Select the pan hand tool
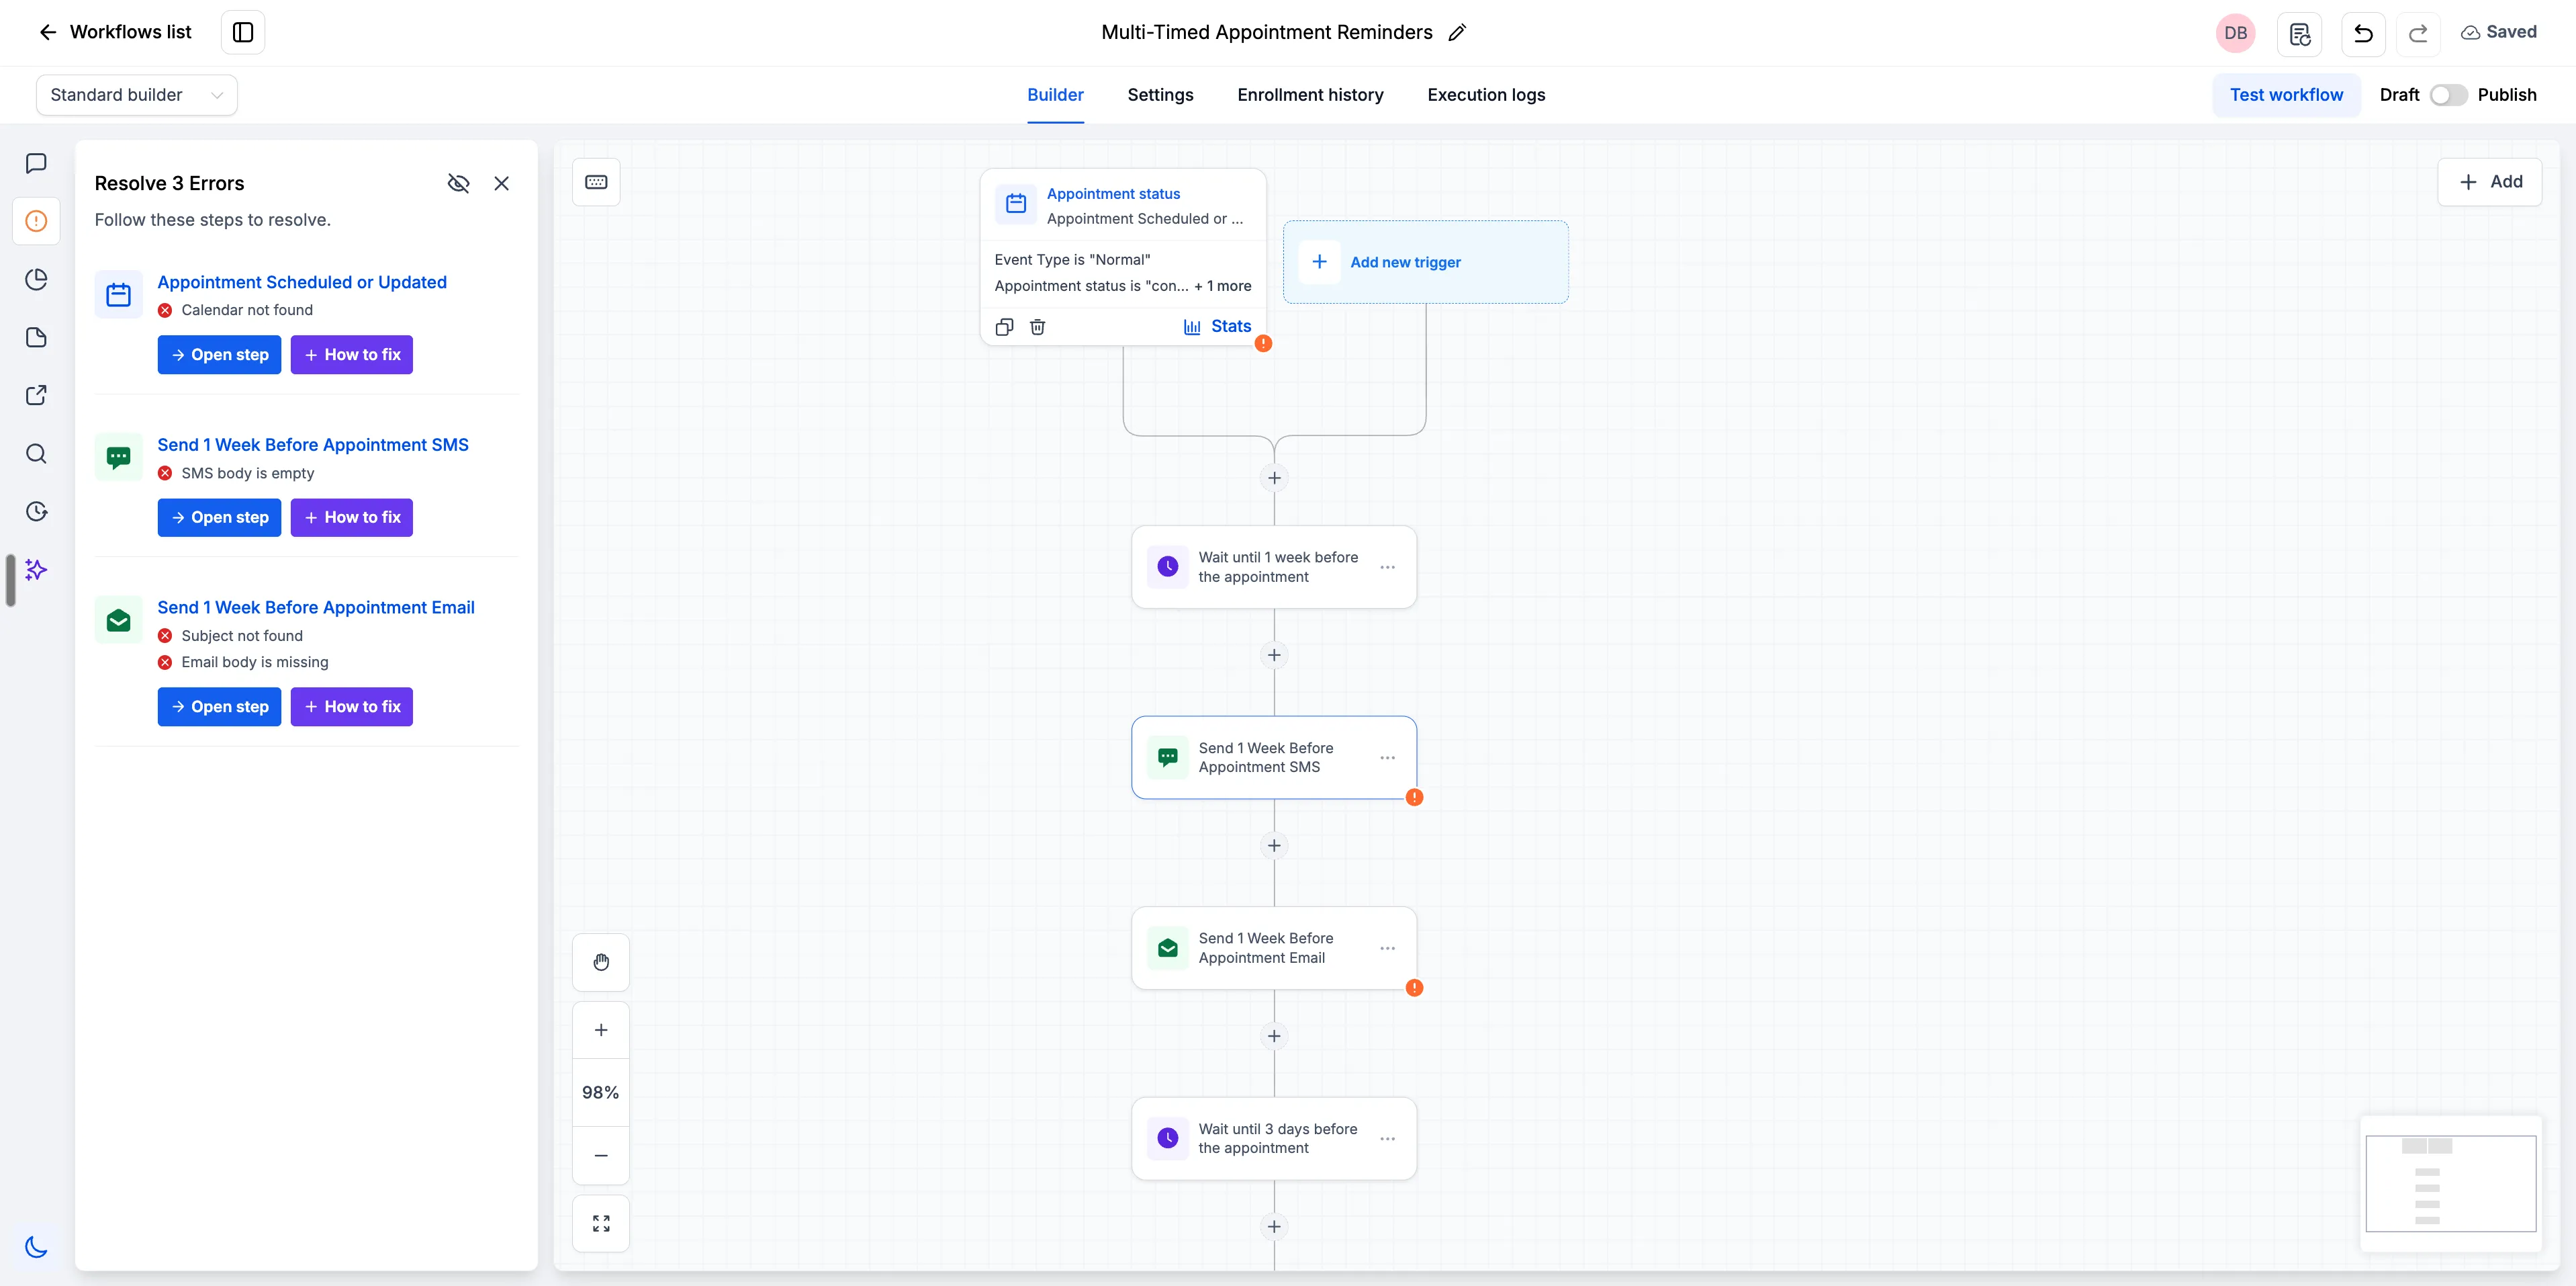This screenshot has height=1286, width=2576. (601, 963)
